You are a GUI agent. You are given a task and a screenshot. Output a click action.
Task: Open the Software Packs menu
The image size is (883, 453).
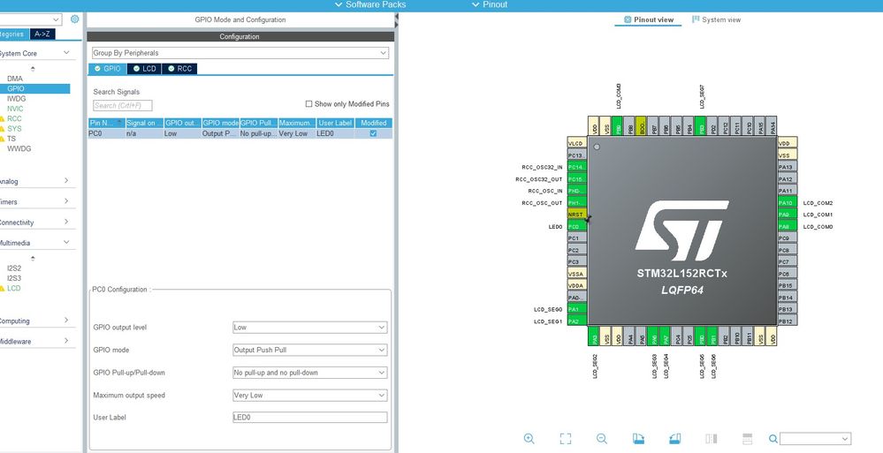(x=370, y=4)
